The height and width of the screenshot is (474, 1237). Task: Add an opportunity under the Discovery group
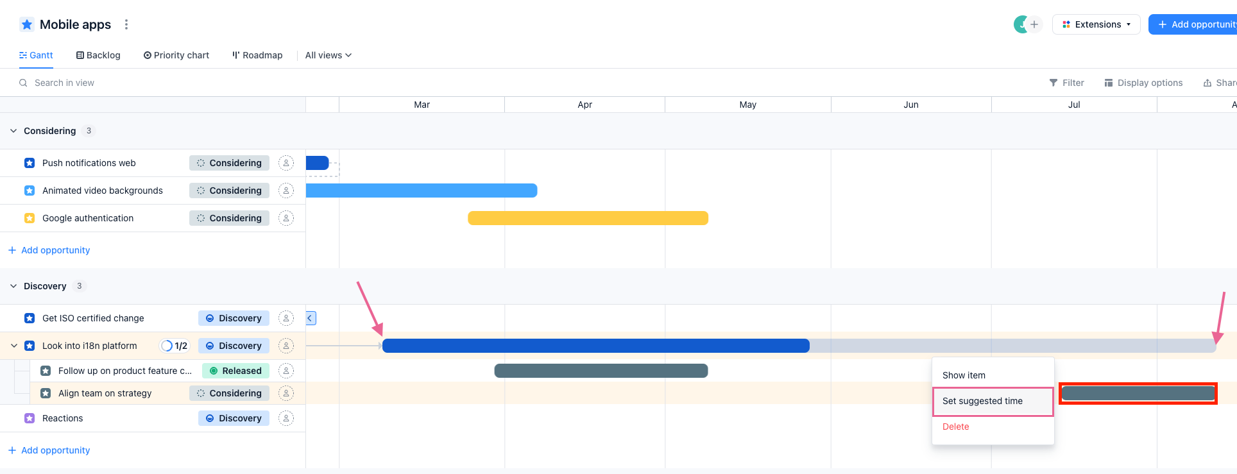tap(49, 450)
